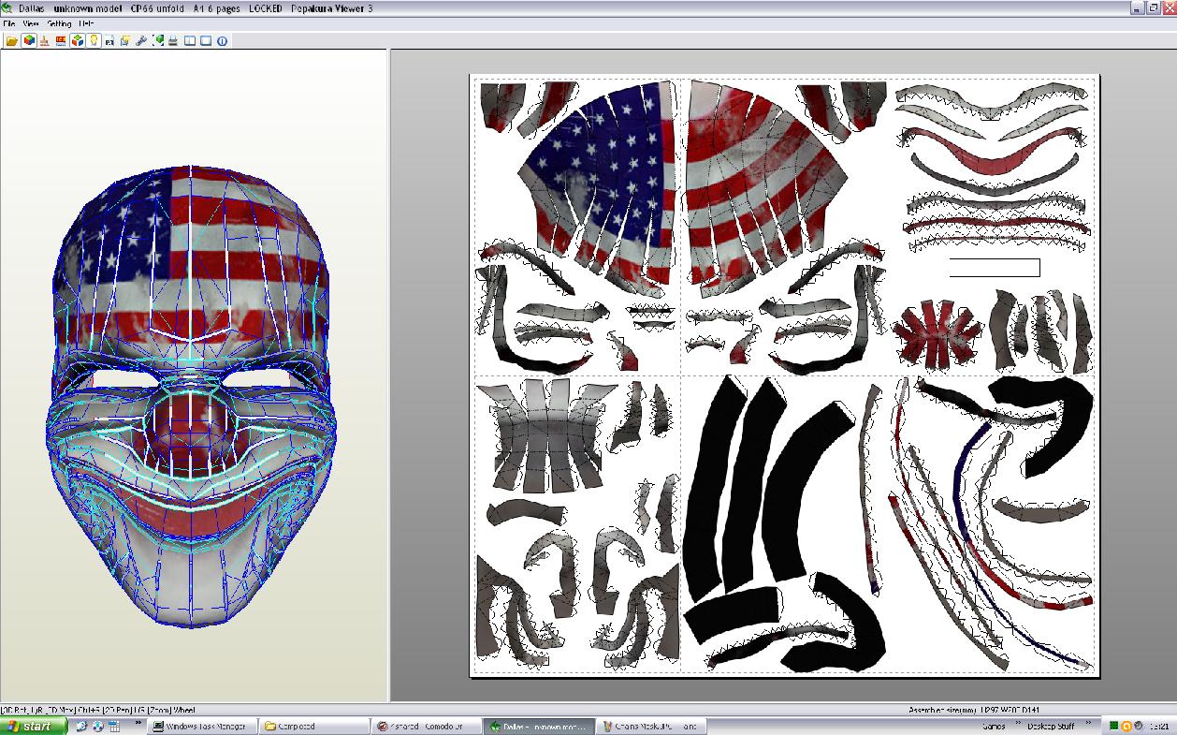Expand the Desktop Stuff toolbar chevron

click(1088, 723)
